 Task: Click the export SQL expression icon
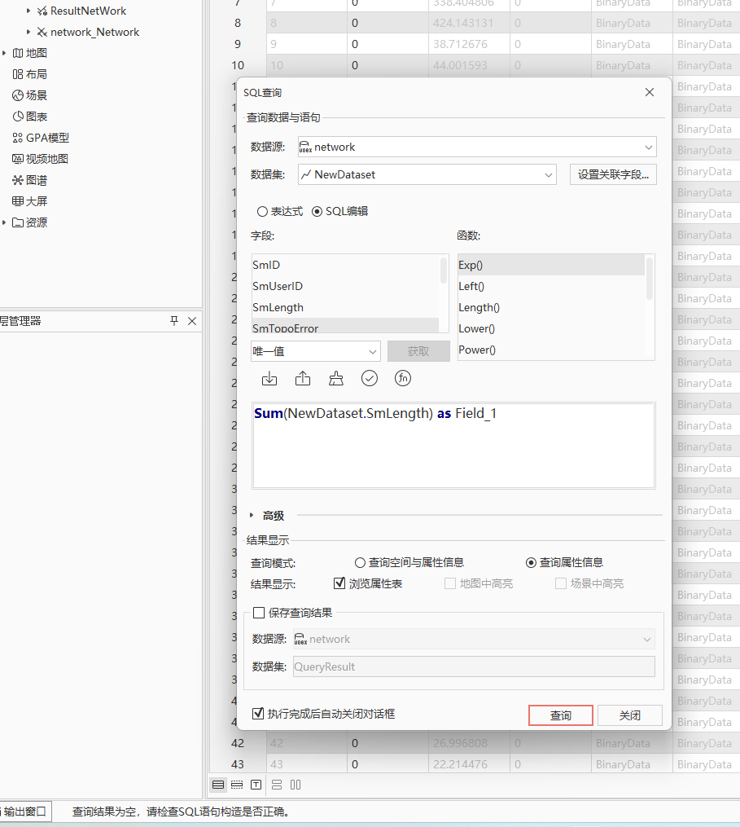click(303, 378)
